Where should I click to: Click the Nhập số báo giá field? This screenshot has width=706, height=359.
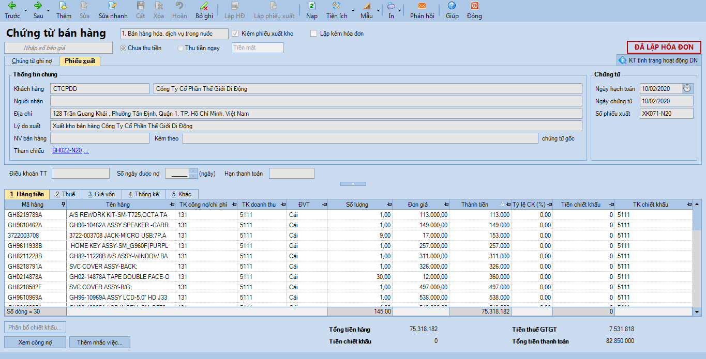click(x=58, y=48)
